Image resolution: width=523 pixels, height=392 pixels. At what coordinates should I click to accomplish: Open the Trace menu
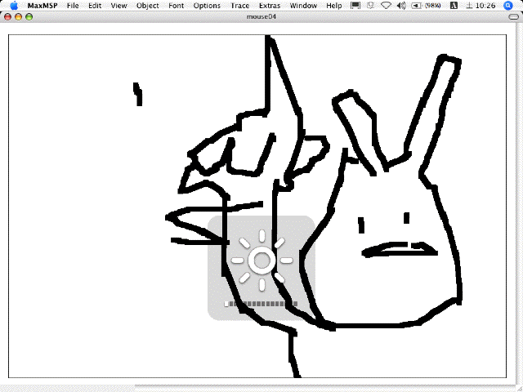(x=239, y=6)
